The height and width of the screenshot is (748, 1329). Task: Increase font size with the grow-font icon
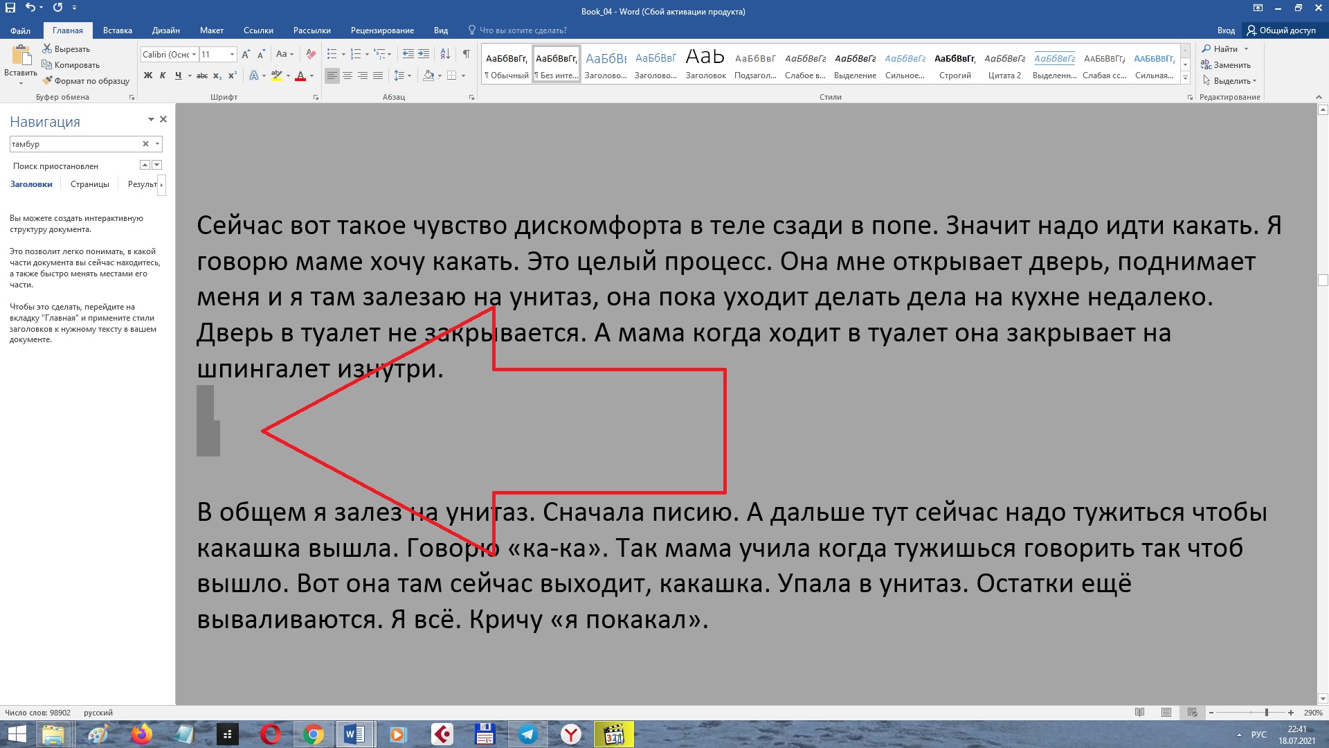click(246, 54)
